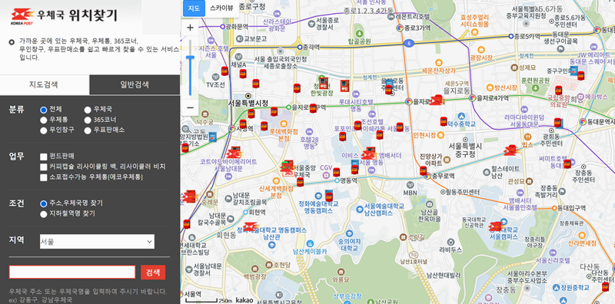The height and width of the screenshot is (304, 615).
Task: Tick the 소포접수가능 우체통 checkbox
Action: coord(44,178)
